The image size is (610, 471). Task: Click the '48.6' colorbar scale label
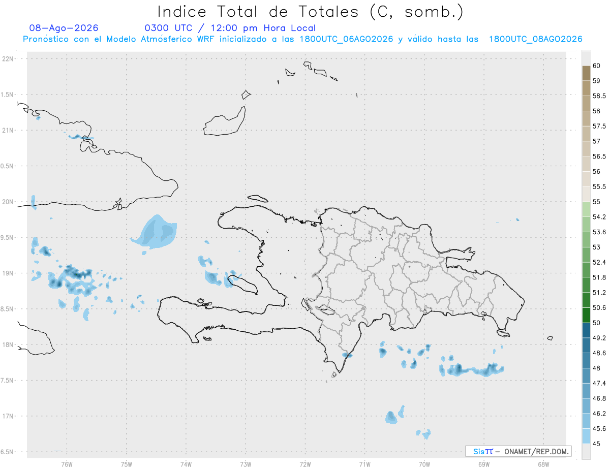599,353
